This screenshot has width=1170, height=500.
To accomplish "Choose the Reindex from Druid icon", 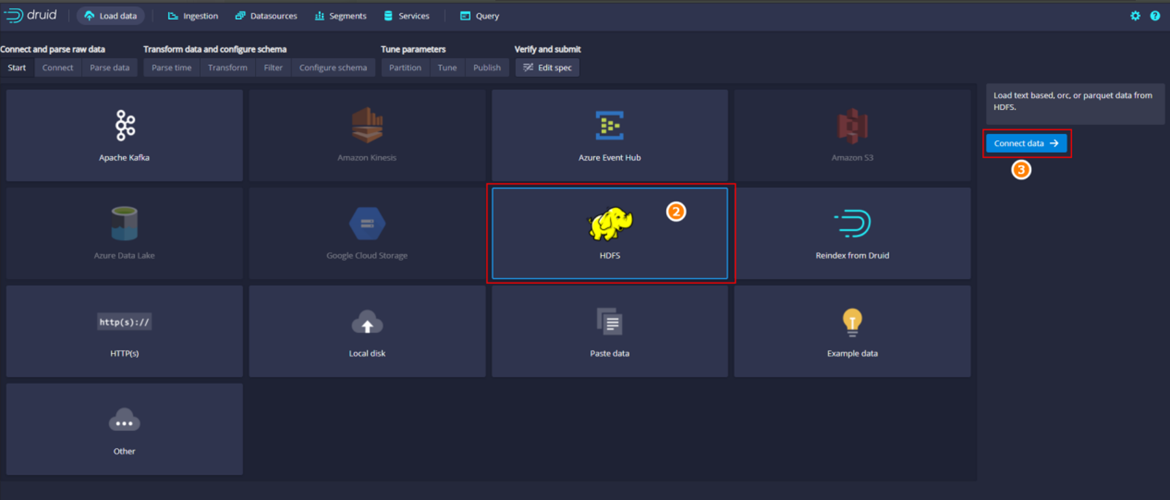I will pos(853,223).
